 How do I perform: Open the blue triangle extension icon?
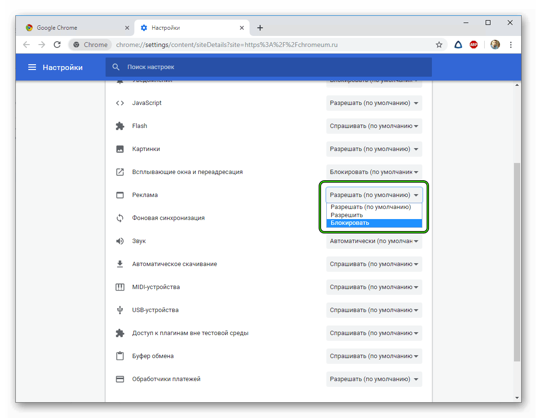point(458,45)
